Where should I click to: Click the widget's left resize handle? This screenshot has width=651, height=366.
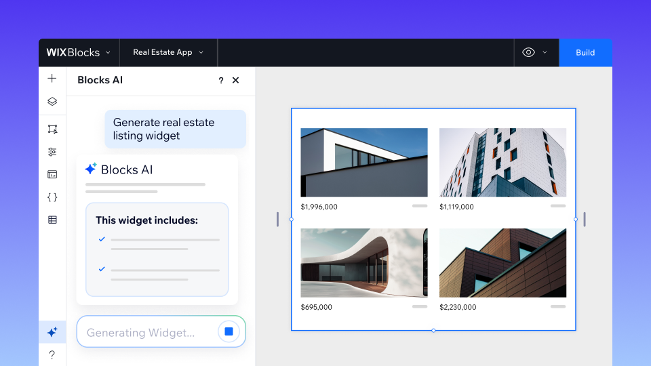[x=292, y=219]
